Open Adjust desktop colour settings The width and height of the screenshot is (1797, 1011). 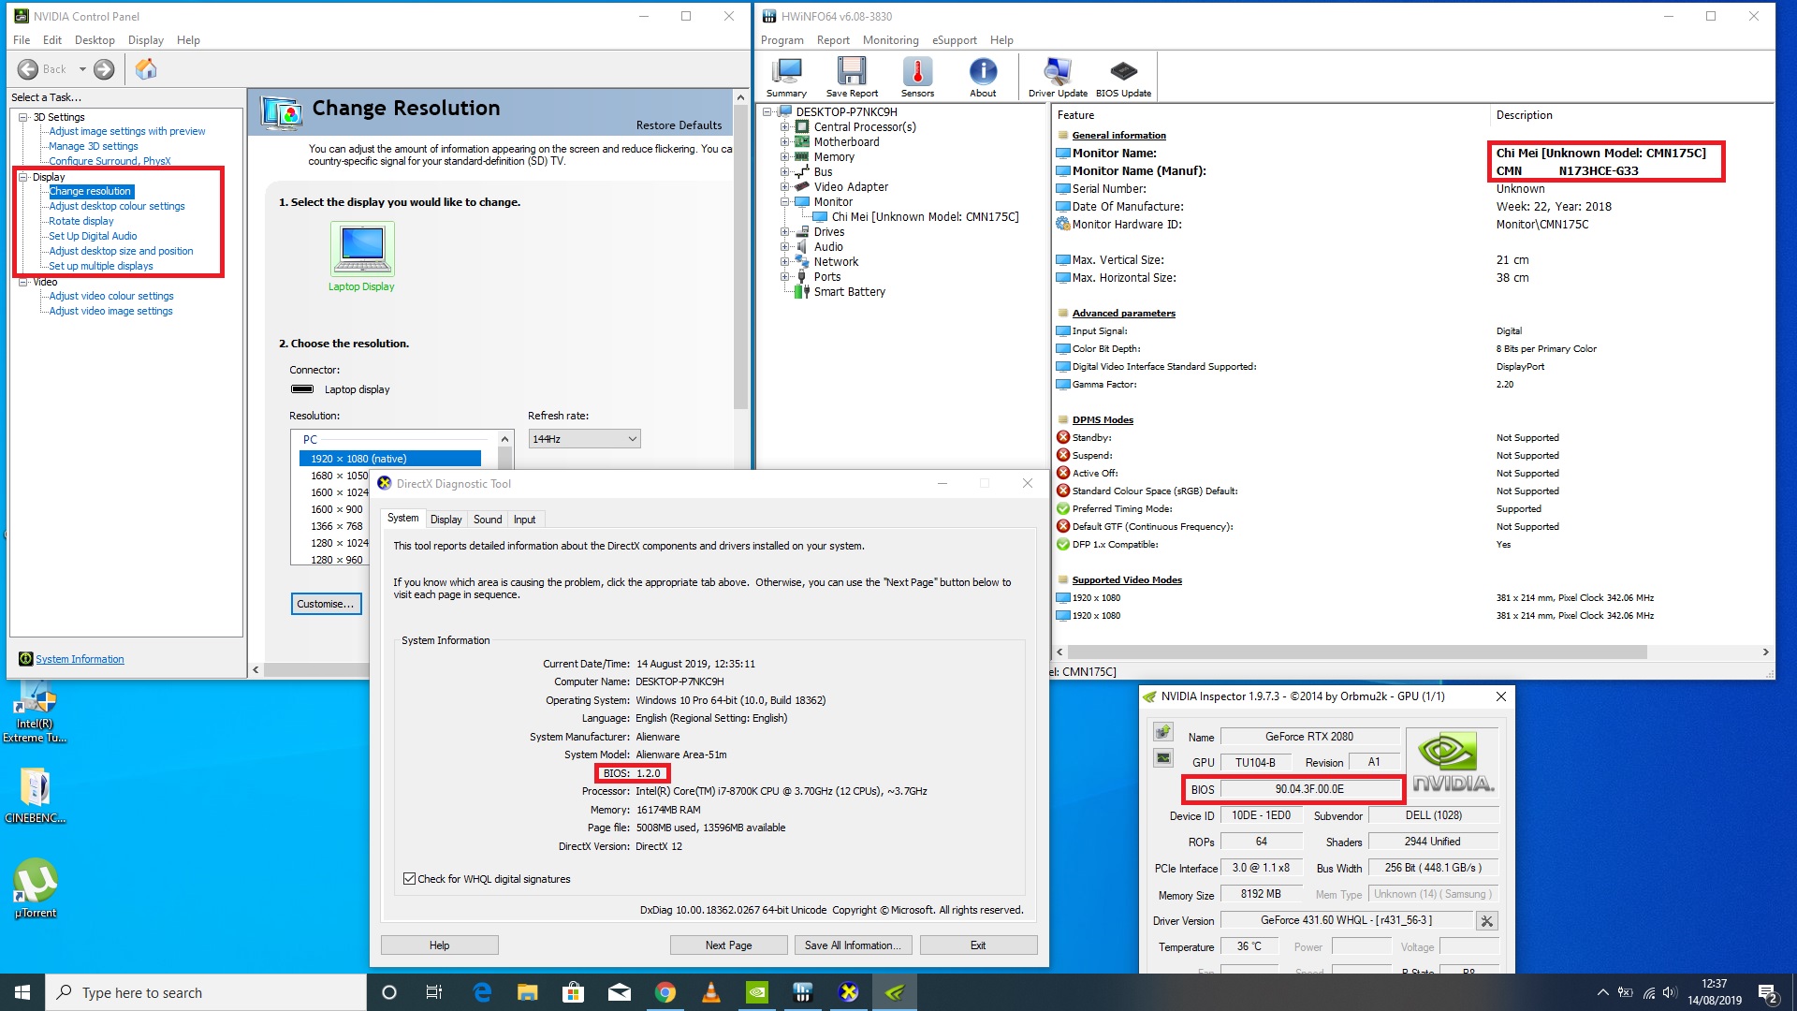pyautogui.click(x=117, y=206)
